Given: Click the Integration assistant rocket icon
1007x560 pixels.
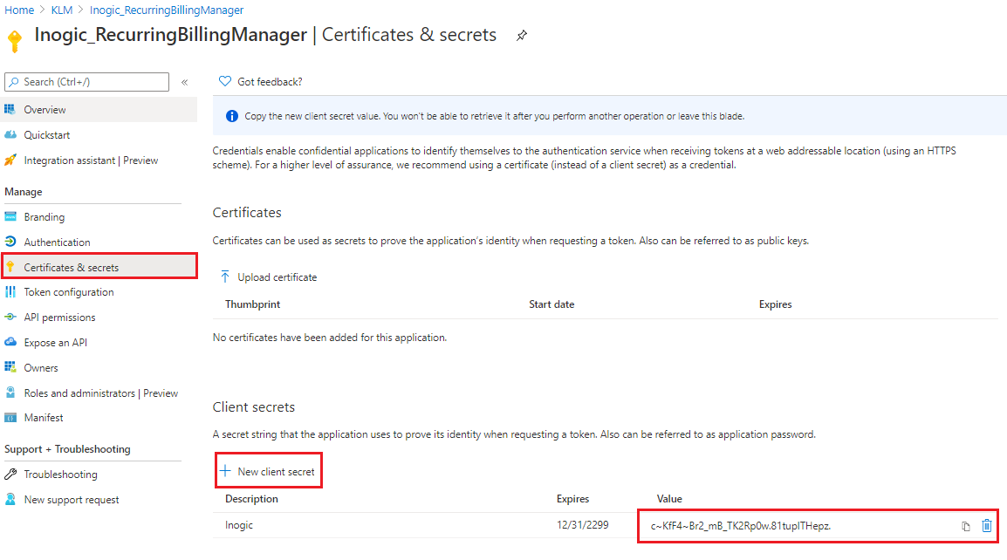Looking at the screenshot, I should 10,160.
